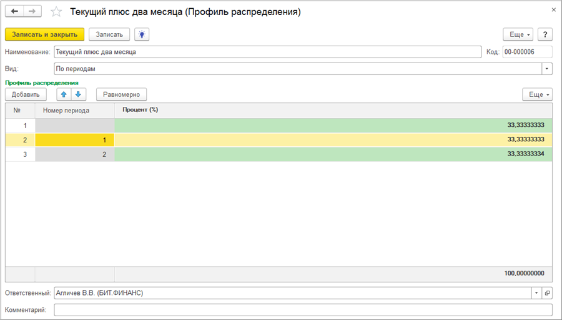Move row up with blue arrow

point(63,94)
